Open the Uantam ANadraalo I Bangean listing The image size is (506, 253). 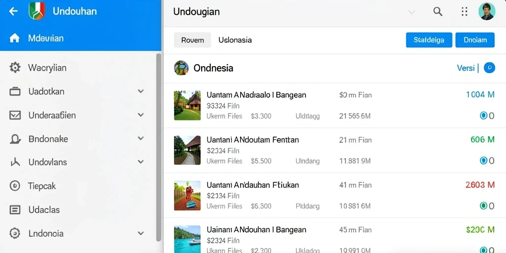point(256,95)
